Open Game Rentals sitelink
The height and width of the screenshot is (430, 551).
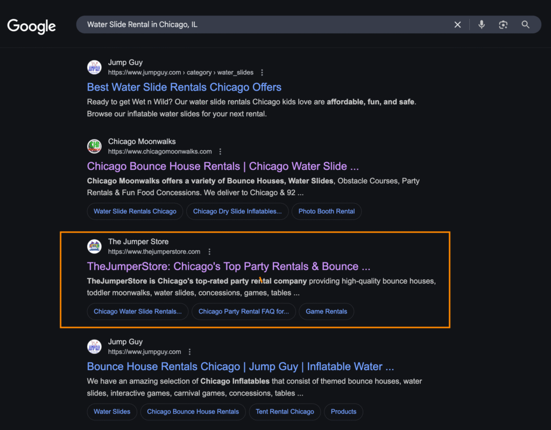tap(326, 312)
